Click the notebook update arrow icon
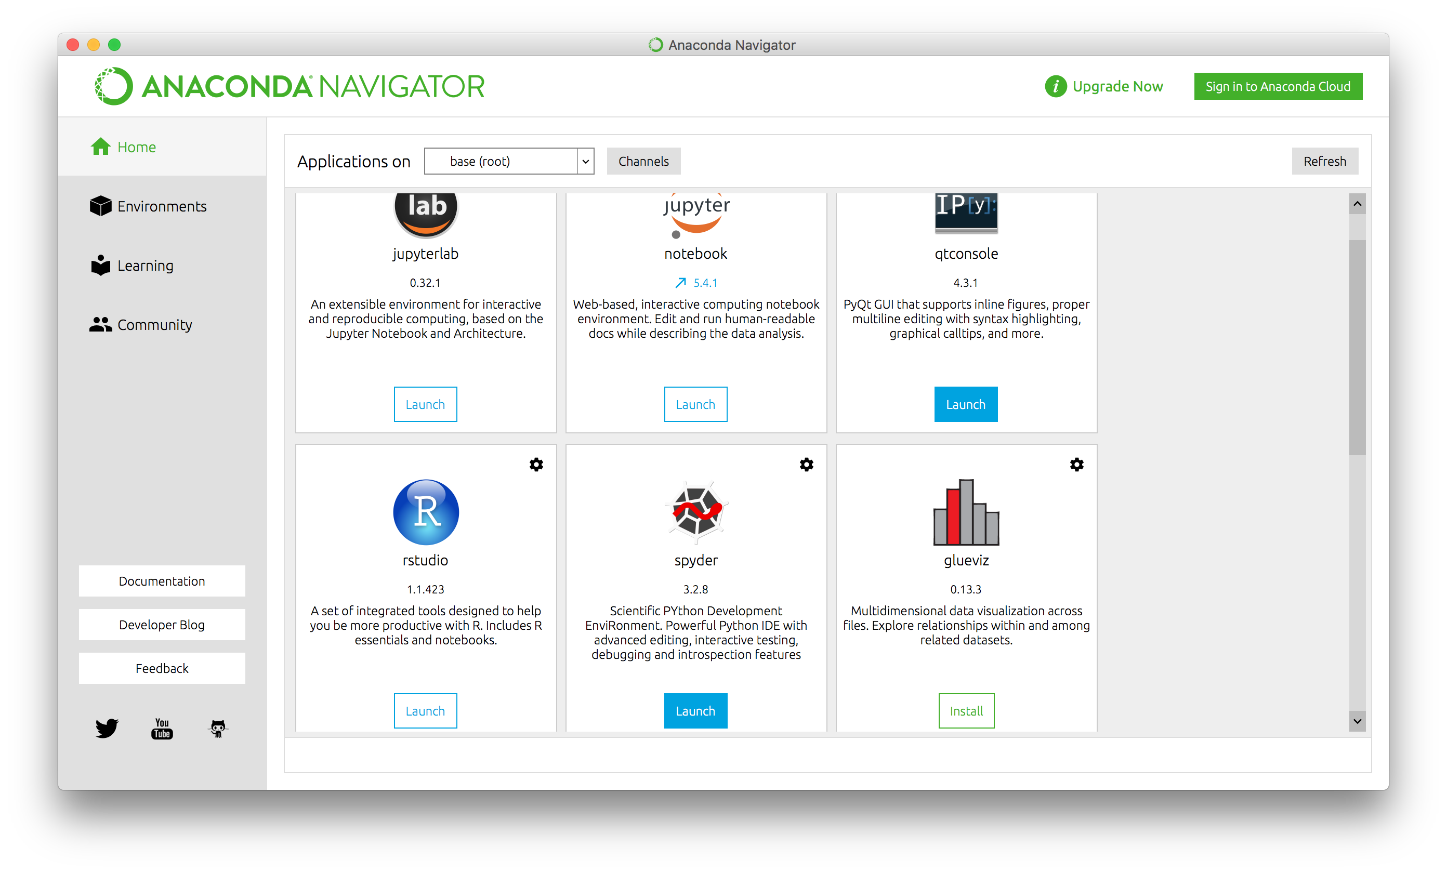 [x=681, y=283]
